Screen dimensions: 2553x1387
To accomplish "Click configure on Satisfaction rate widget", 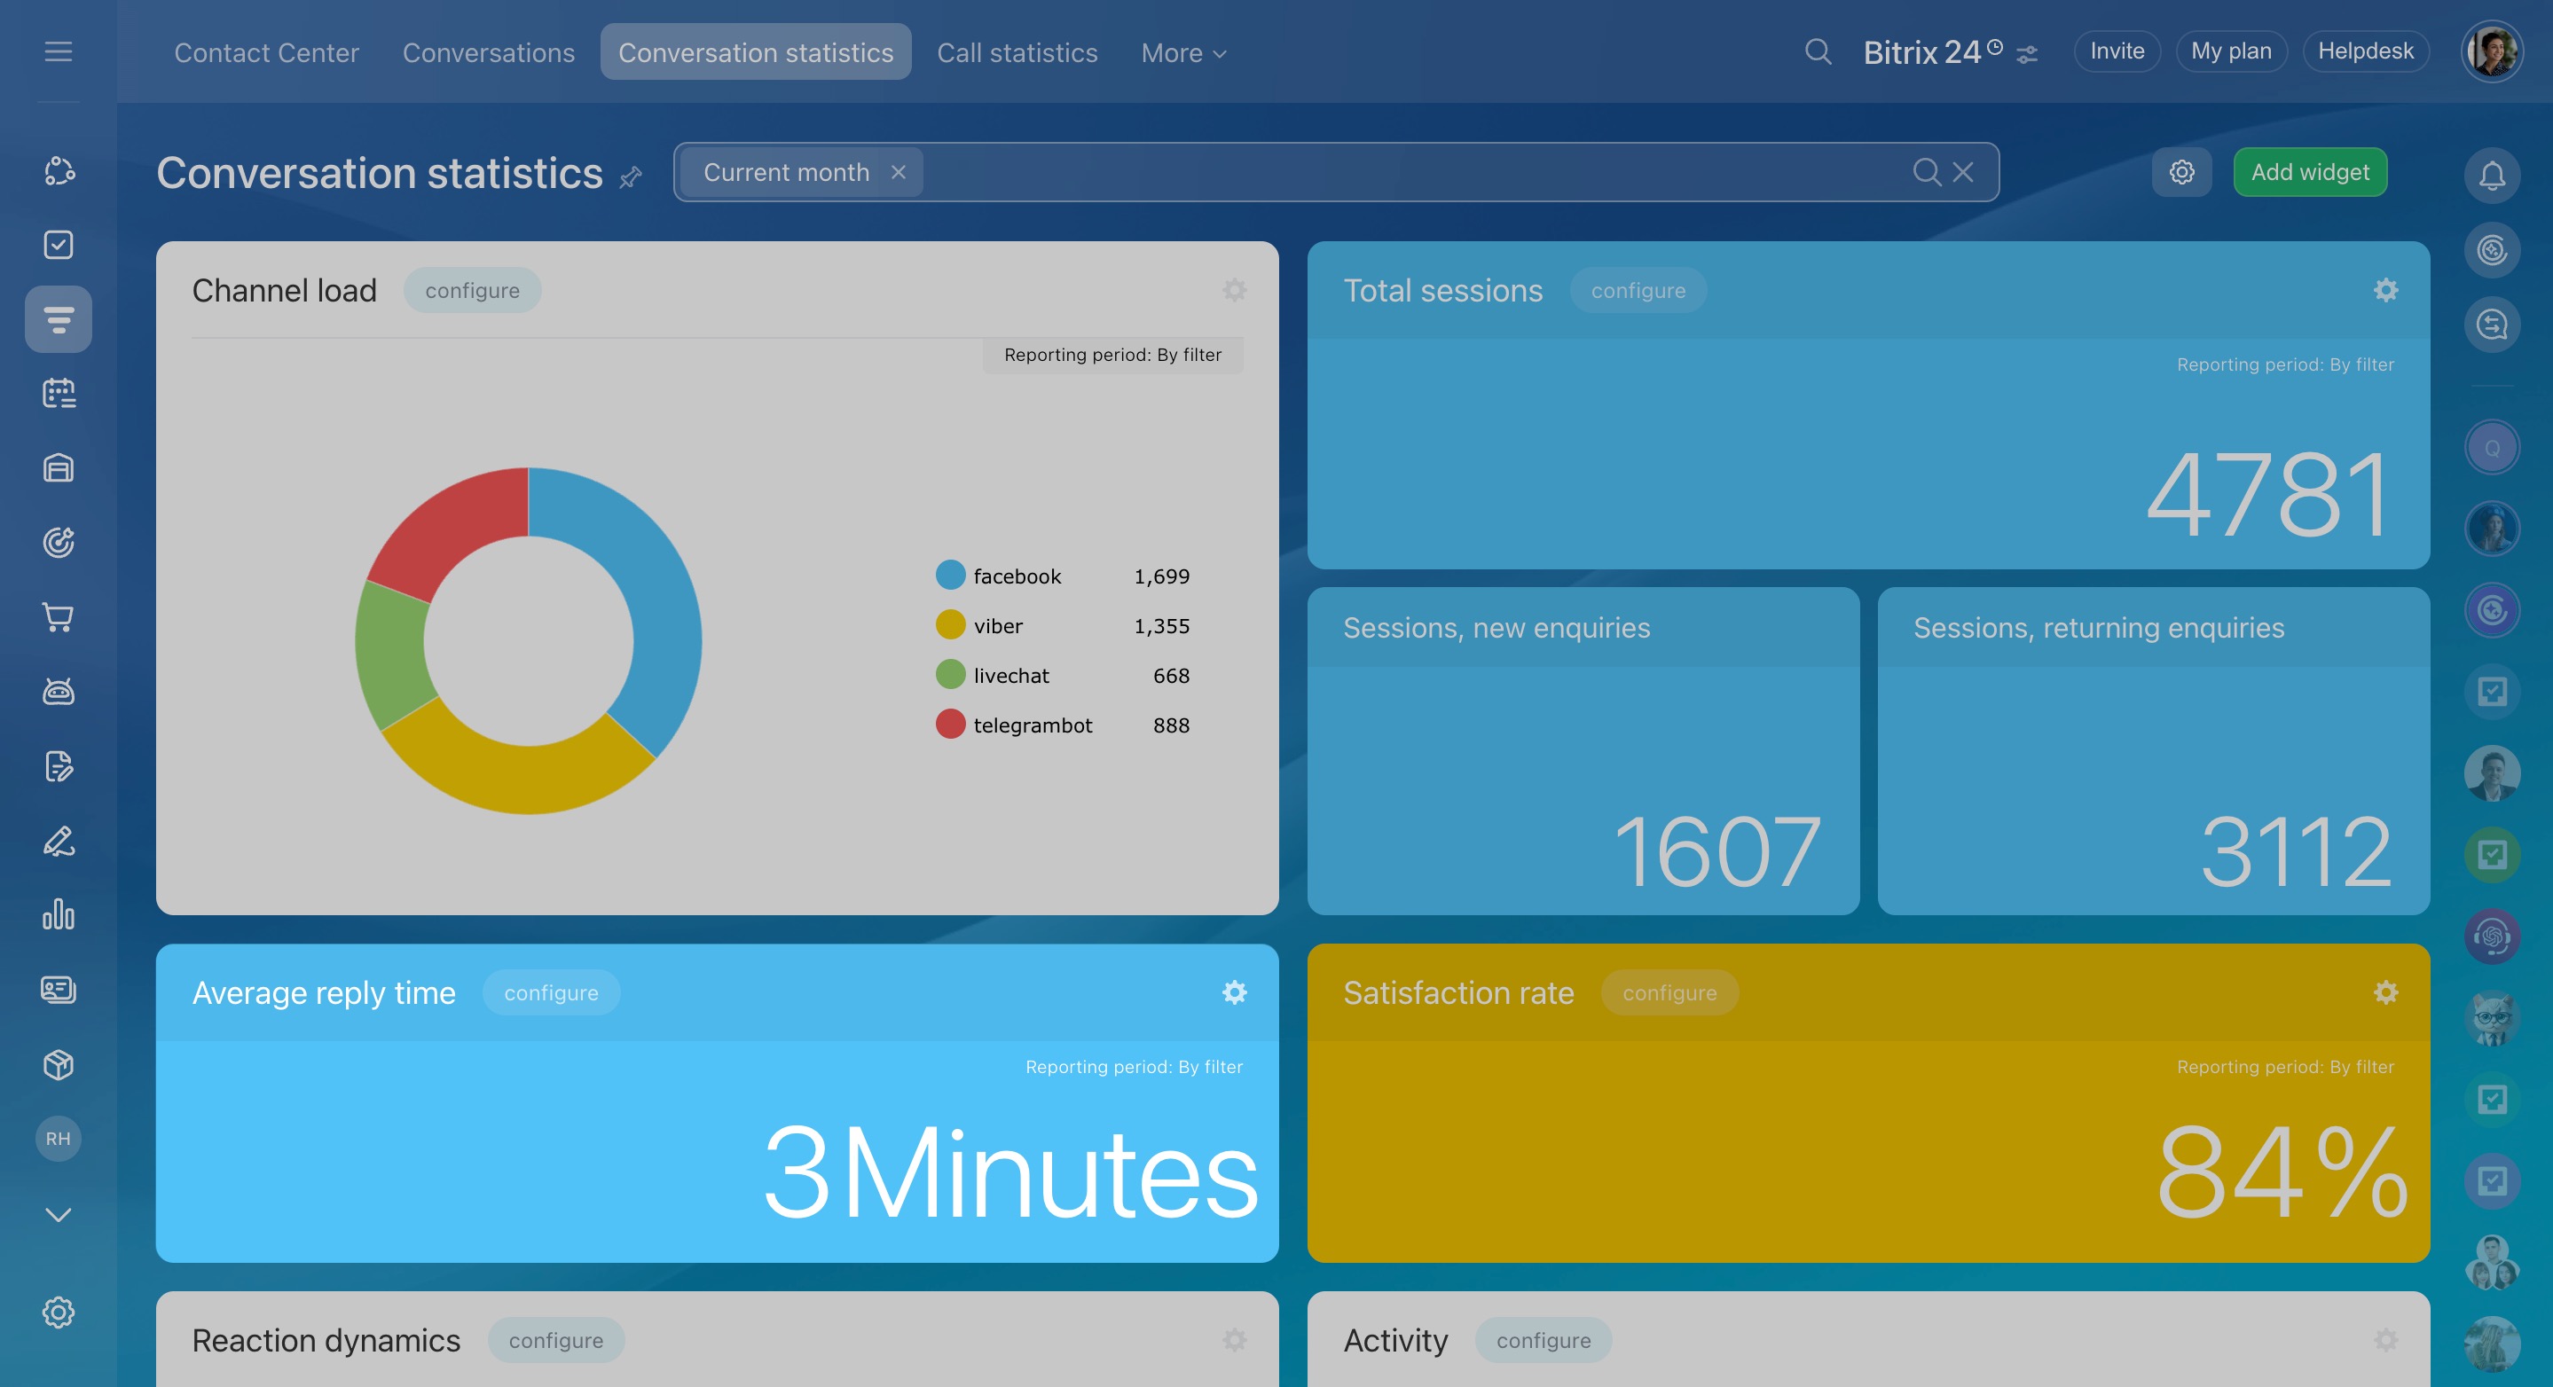I will click(1669, 992).
